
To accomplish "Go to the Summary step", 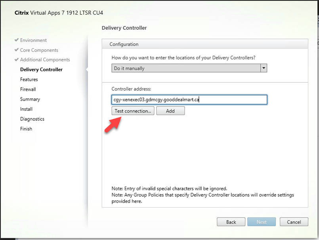I will (30, 99).
